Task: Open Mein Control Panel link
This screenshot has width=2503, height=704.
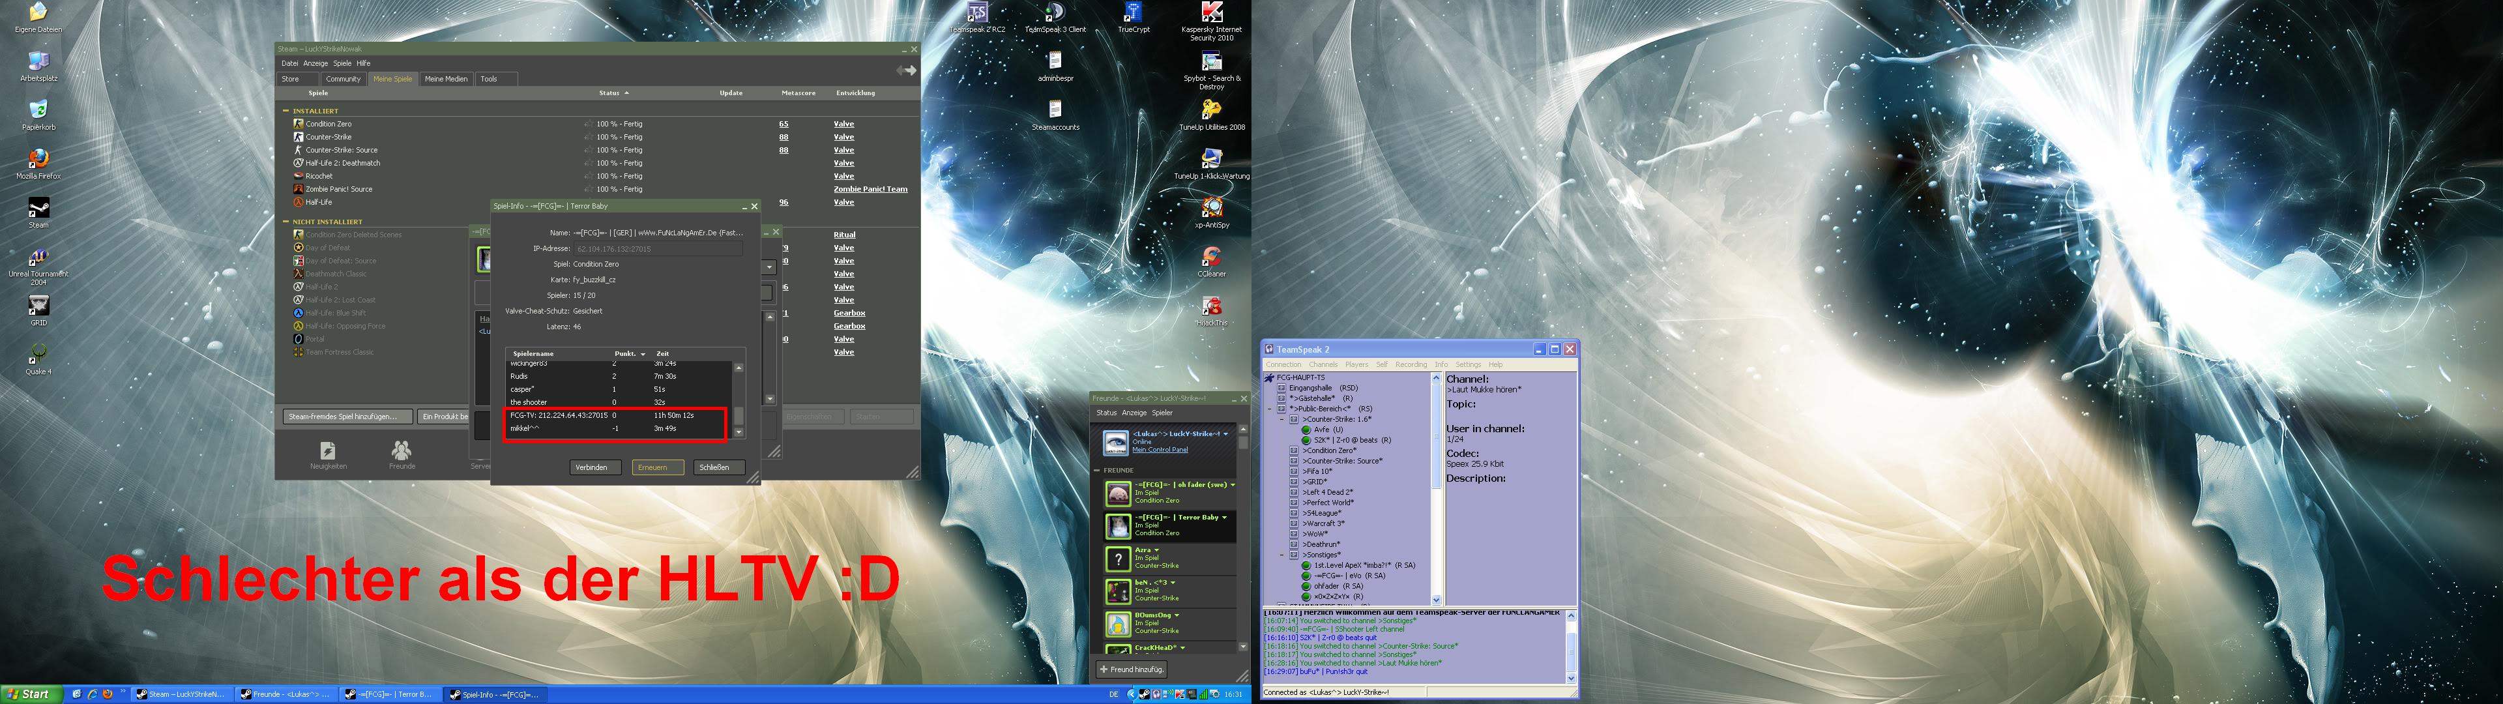Action: (1160, 450)
